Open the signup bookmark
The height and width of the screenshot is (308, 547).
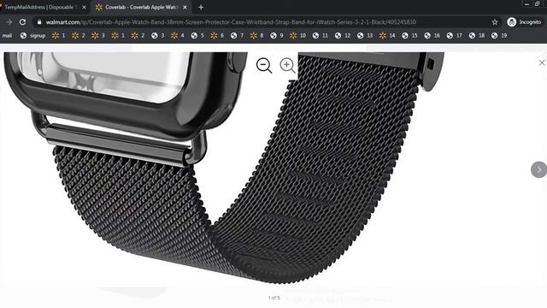(x=33, y=35)
